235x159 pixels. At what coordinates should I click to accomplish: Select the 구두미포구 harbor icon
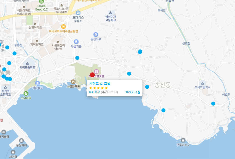183,140
